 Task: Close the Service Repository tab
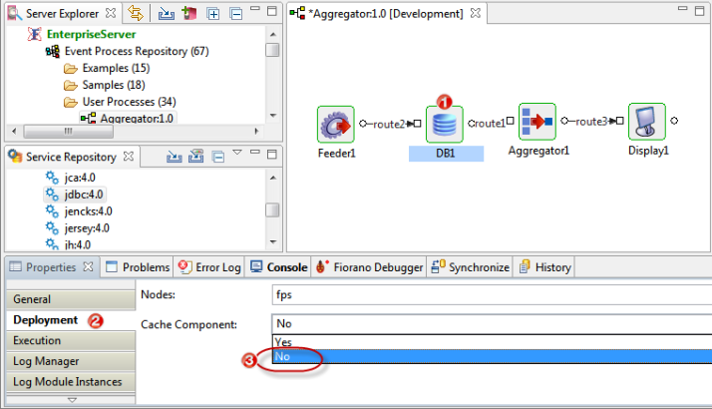[x=129, y=157]
